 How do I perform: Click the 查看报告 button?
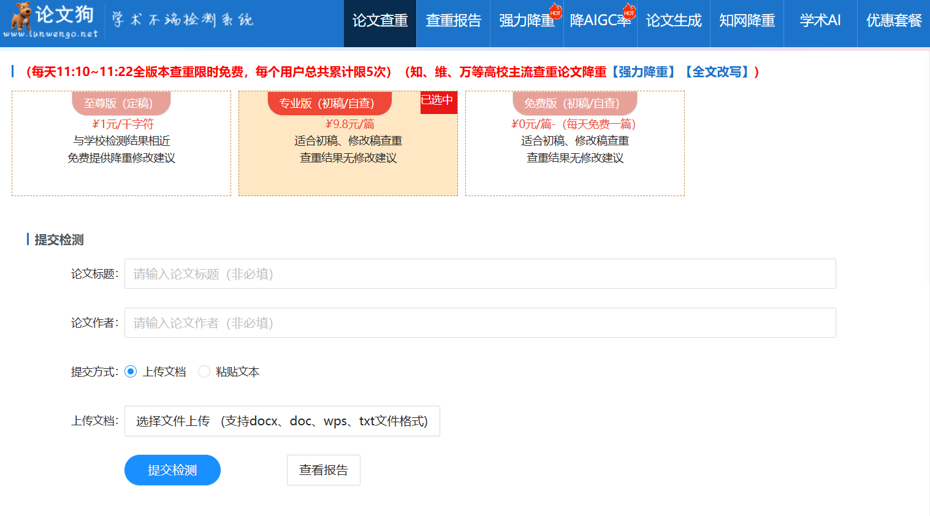pos(323,470)
